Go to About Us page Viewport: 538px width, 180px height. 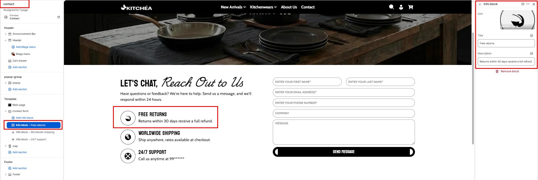pos(289,7)
